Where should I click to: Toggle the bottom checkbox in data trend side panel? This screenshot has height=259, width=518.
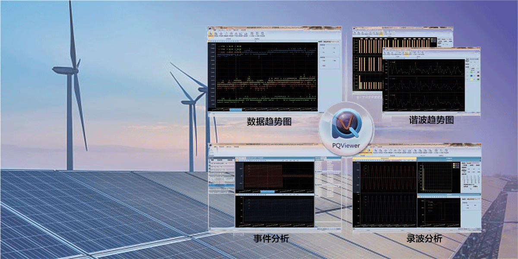click(x=322, y=66)
